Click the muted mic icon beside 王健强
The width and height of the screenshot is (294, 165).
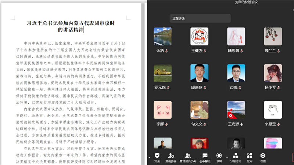pos(205,51)
